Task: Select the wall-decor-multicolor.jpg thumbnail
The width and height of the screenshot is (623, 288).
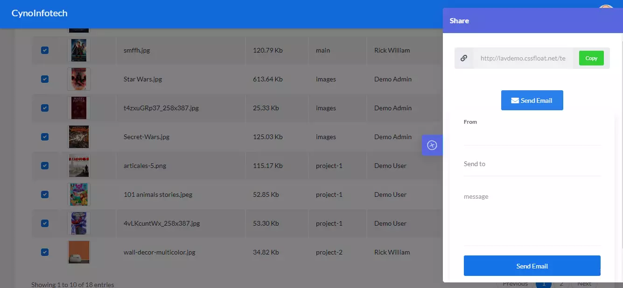Action: (x=79, y=252)
